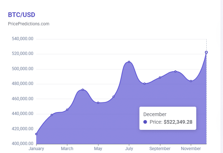This screenshot has height=153, width=223.
Task: Click the July label on the x-axis
Action: pos(129,149)
